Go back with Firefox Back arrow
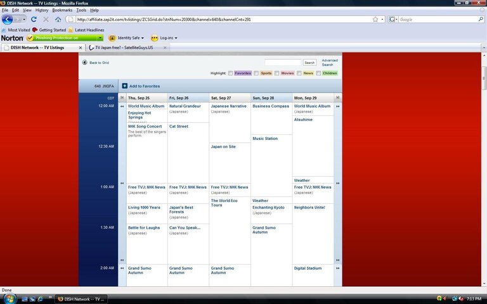 tap(7, 19)
